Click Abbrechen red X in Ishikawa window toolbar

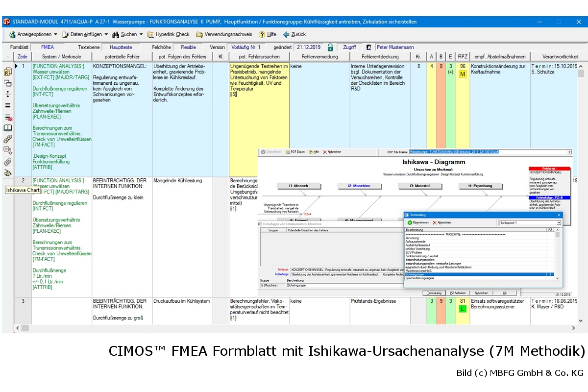click(332, 152)
